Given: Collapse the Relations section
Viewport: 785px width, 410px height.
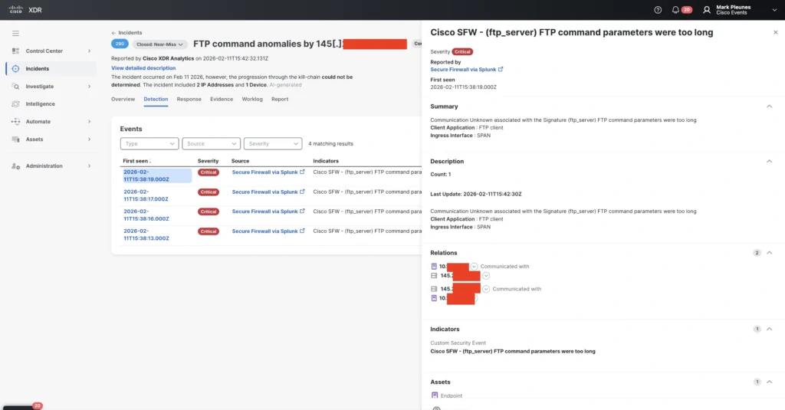Looking at the screenshot, I should 769,253.
